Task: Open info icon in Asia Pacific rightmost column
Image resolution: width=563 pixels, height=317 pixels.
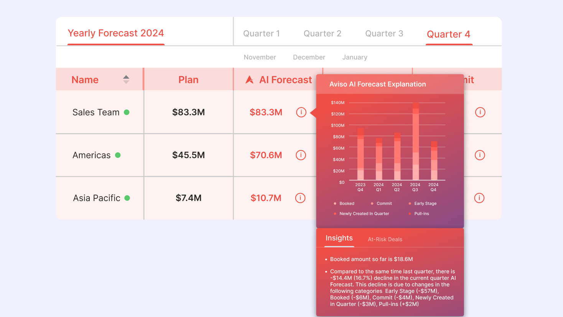Action: click(x=479, y=198)
